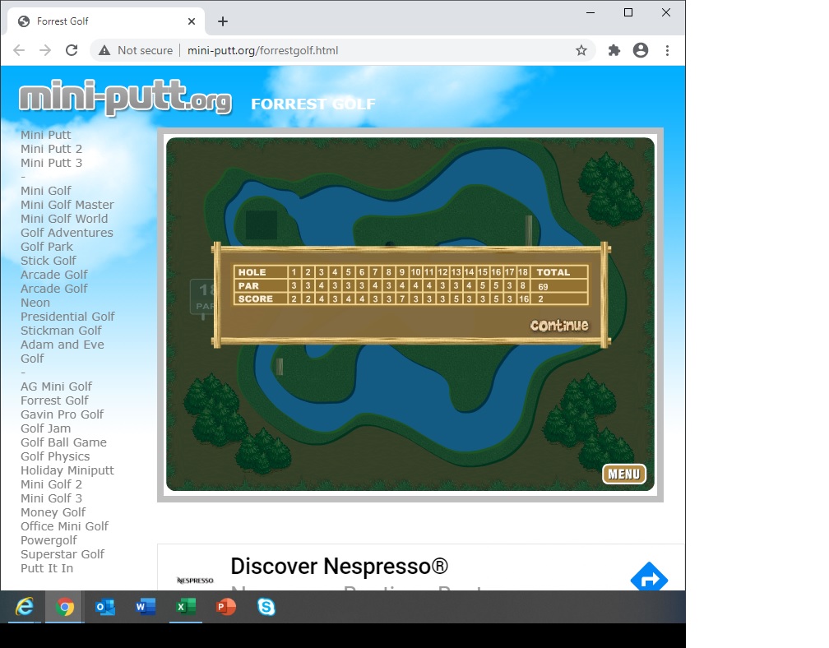Click continue on the scorecard

pyautogui.click(x=559, y=326)
